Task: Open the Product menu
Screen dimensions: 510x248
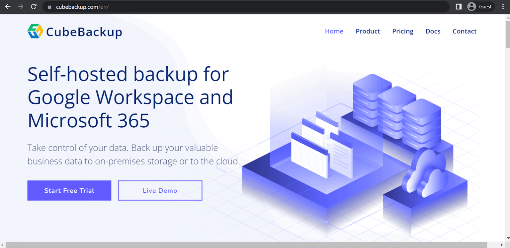Action: click(368, 31)
